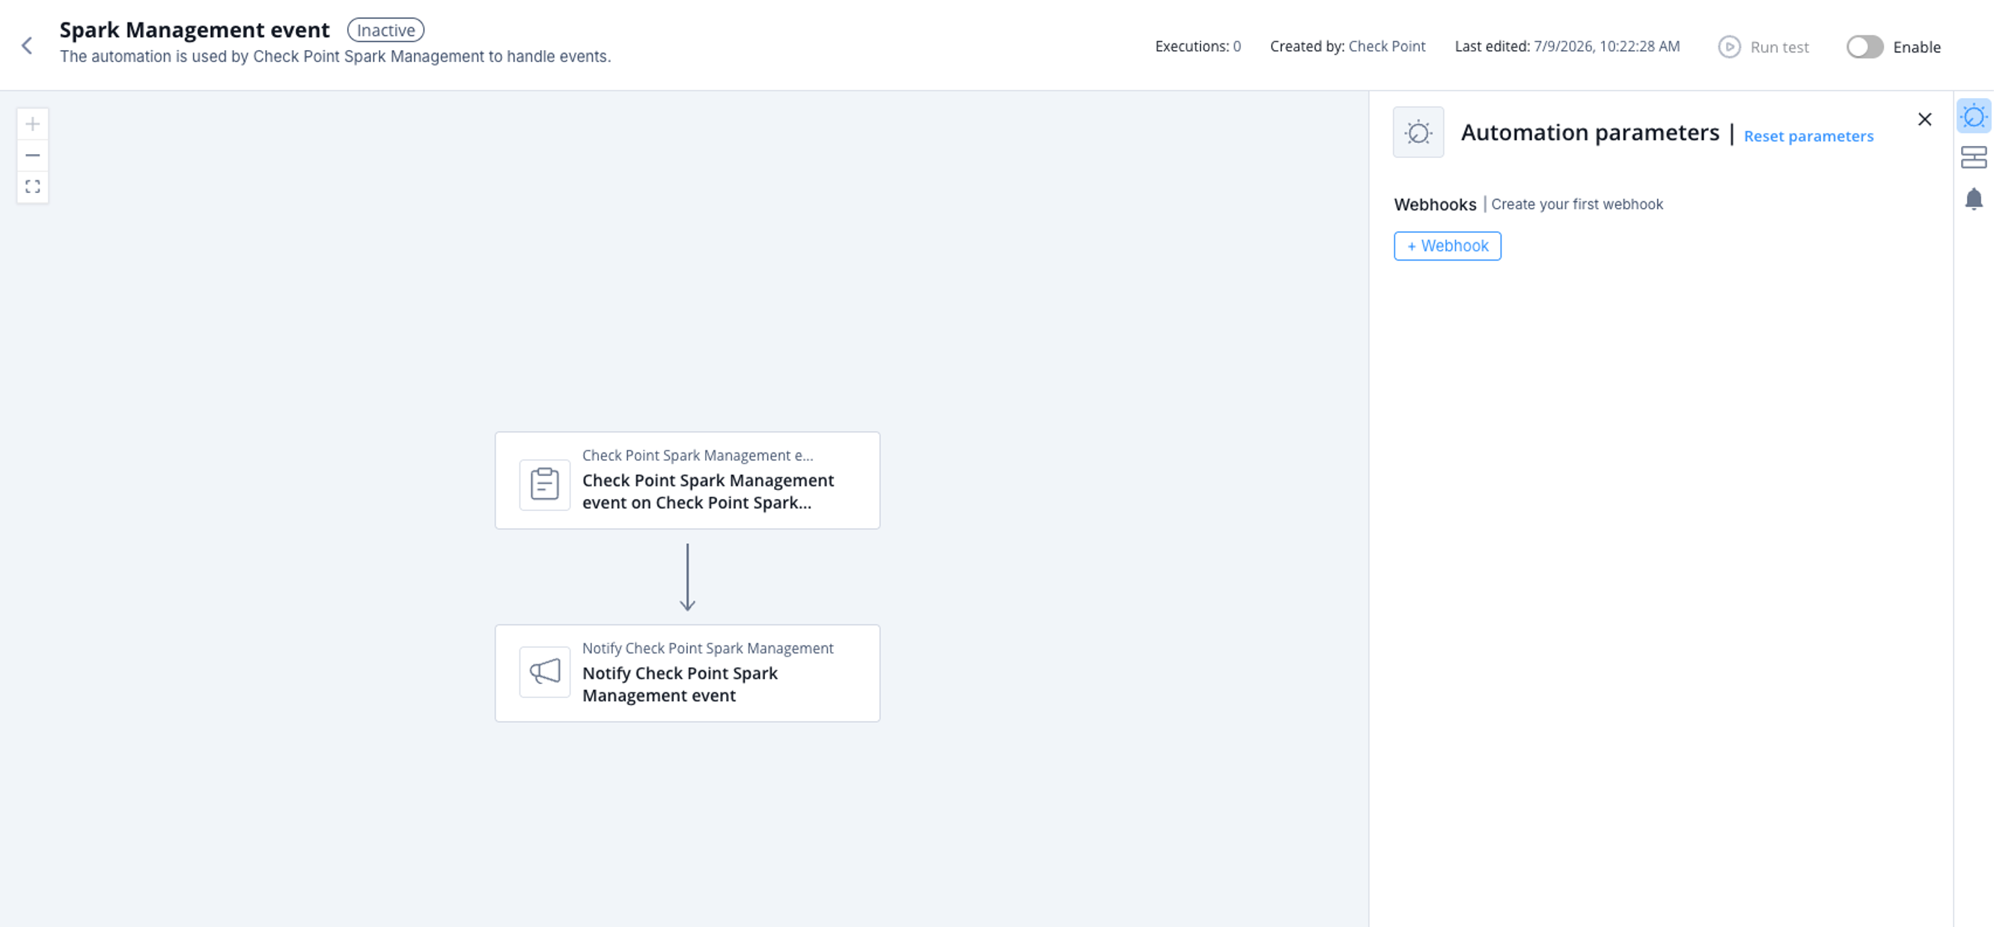Close the Automation parameters panel
The image size is (1994, 927).
point(1924,119)
